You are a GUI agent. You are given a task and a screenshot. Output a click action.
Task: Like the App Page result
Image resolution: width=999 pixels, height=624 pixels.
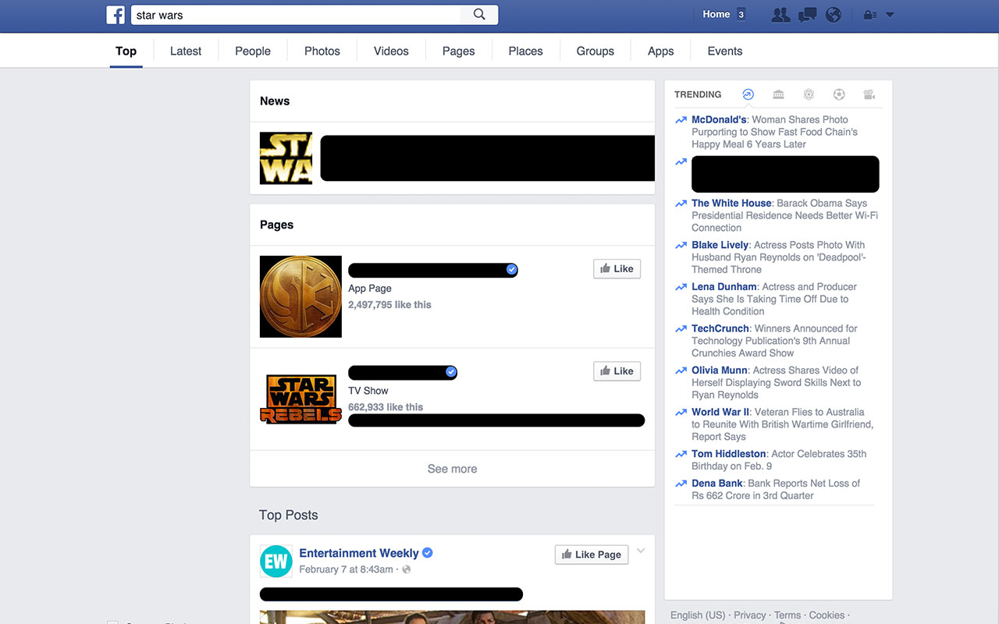pos(617,268)
